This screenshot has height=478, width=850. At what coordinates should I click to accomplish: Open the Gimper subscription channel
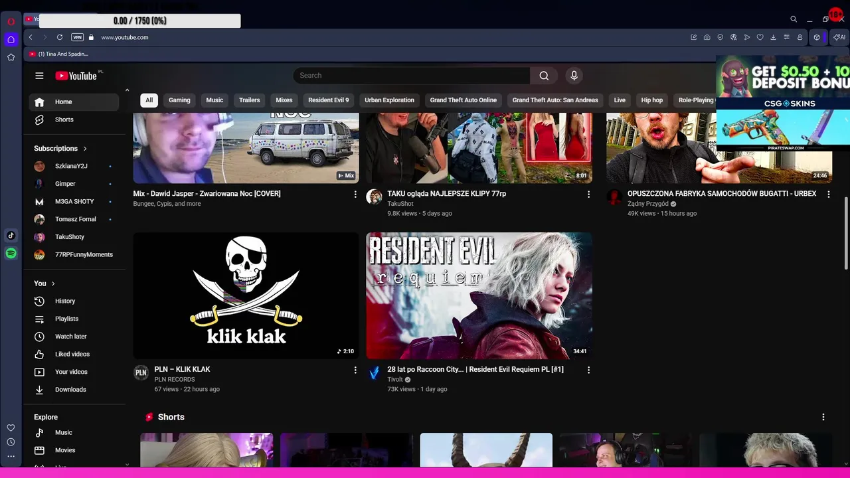coord(74,184)
